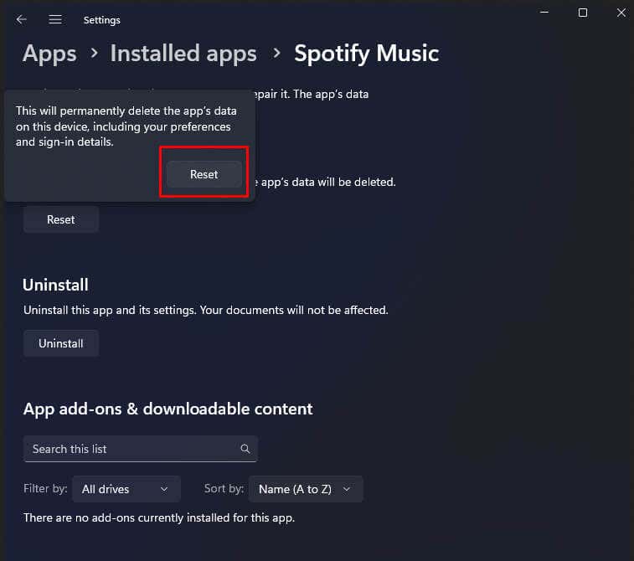Screen dimensions: 634x561
Task: Maximize the Settings window
Action: coord(583,13)
